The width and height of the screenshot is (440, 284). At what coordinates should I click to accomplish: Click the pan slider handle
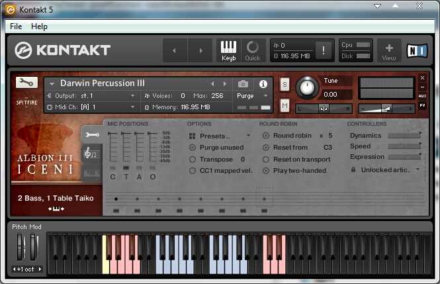click(x=324, y=109)
